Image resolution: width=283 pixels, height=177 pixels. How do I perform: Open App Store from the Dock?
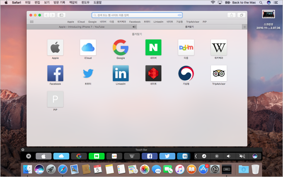pyautogui.click(x=203, y=169)
